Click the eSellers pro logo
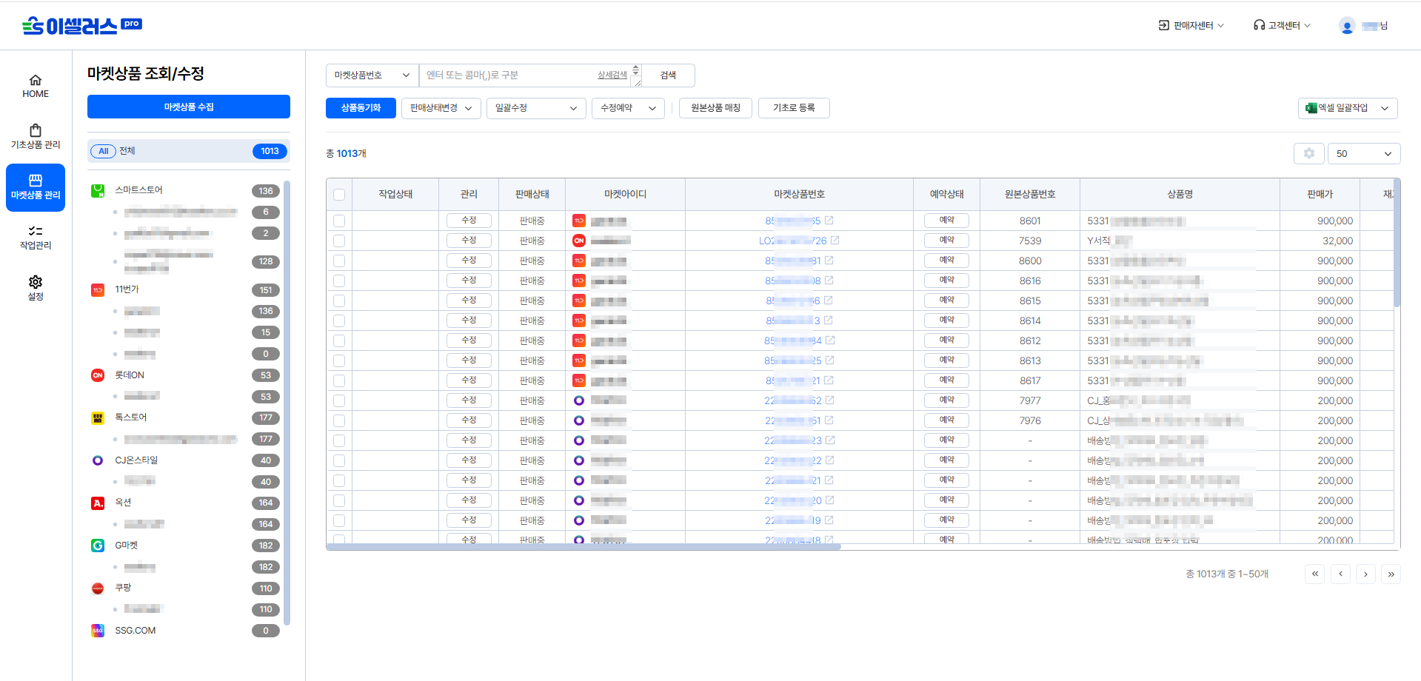 click(81, 26)
